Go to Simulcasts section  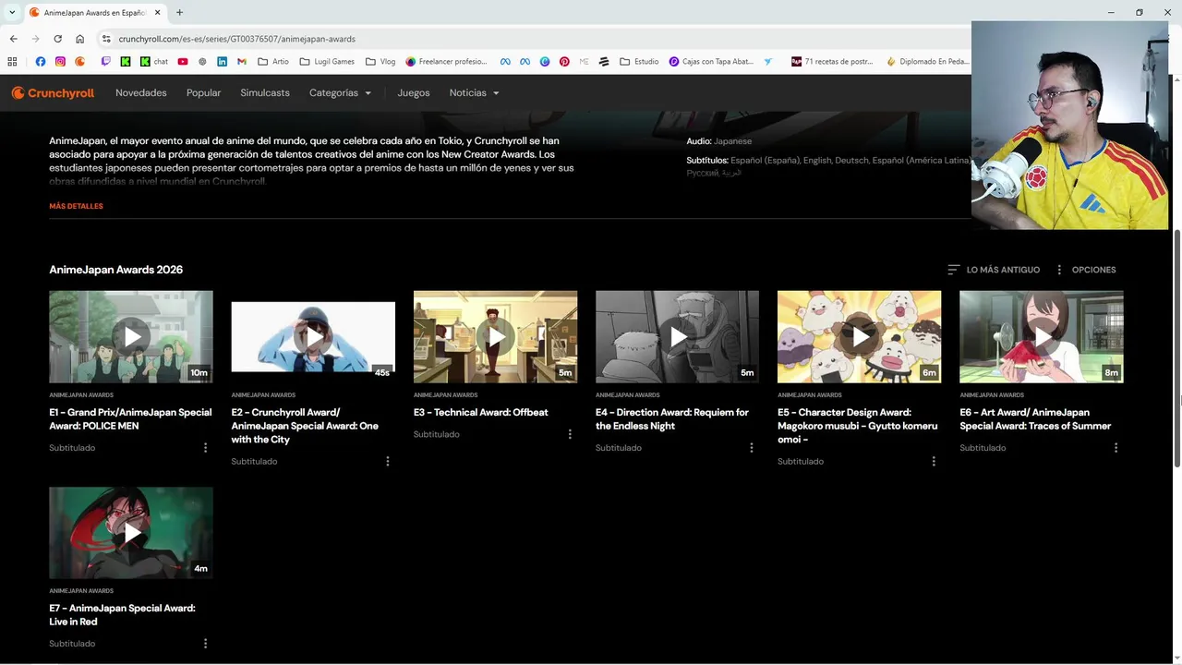click(265, 93)
